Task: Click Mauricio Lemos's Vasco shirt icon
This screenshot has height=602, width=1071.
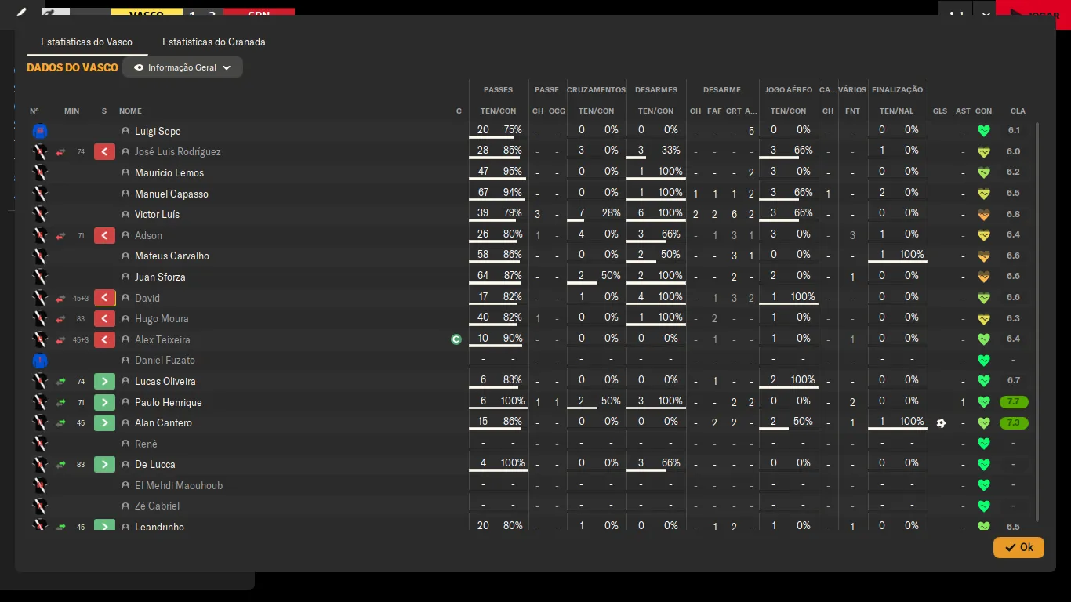Action: coord(40,172)
